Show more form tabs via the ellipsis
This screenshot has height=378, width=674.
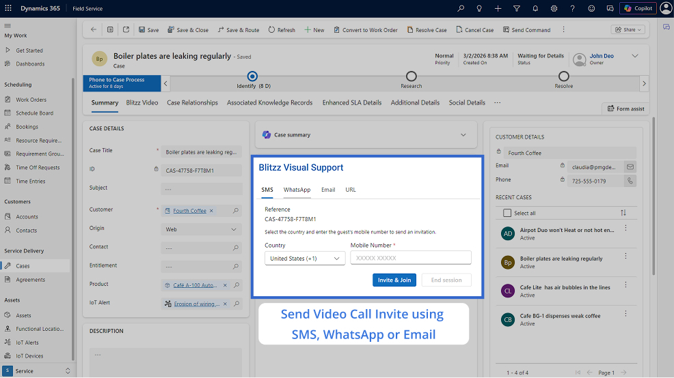pos(498,102)
